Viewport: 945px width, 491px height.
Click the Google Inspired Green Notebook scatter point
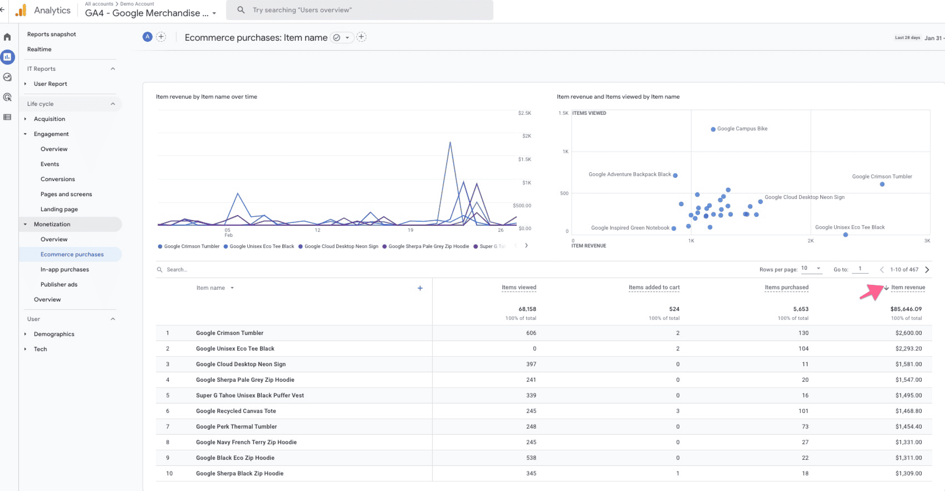click(674, 229)
